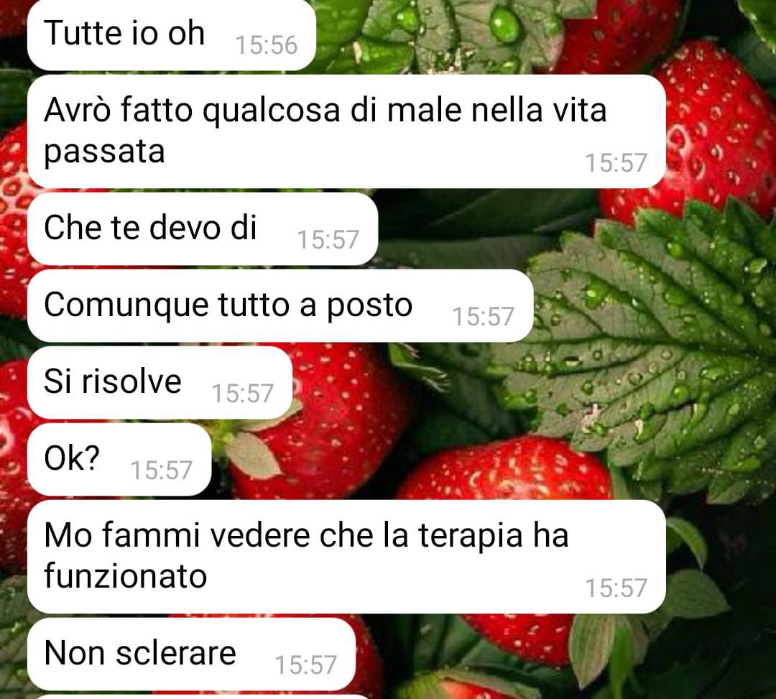The width and height of the screenshot is (776, 699).
Task: Select the 'Mo fammi vedere che la terapia' message
Action: click(346, 557)
